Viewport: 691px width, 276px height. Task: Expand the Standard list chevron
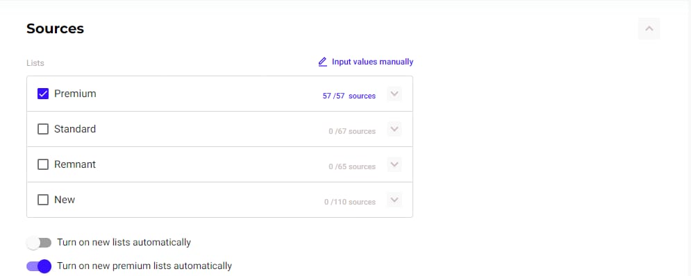click(x=394, y=129)
